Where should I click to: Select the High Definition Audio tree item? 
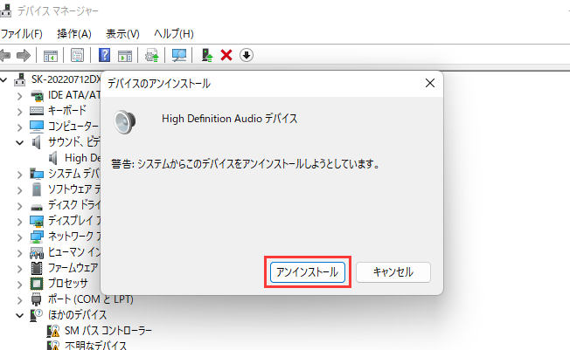coord(82,158)
